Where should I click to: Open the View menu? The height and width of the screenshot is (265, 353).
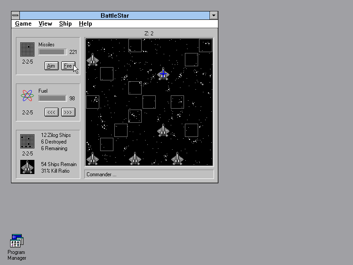45,24
